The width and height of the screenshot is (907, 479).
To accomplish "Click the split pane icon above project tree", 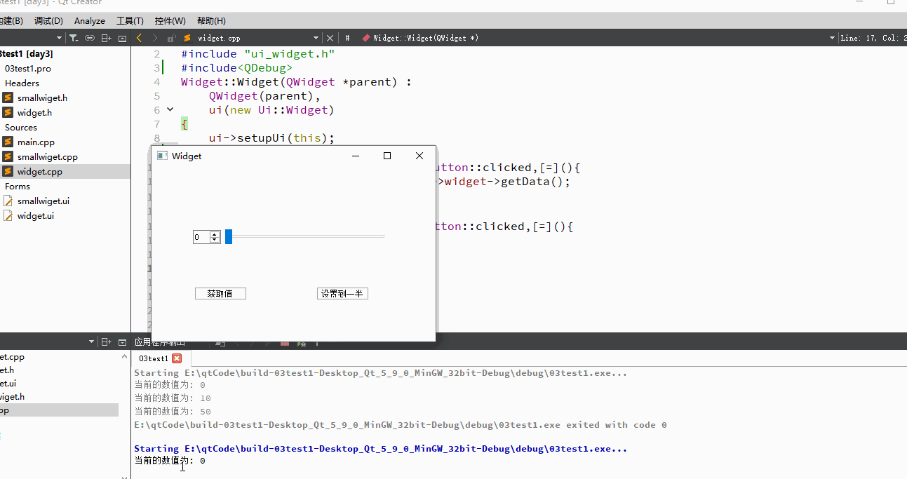I will tap(107, 38).
